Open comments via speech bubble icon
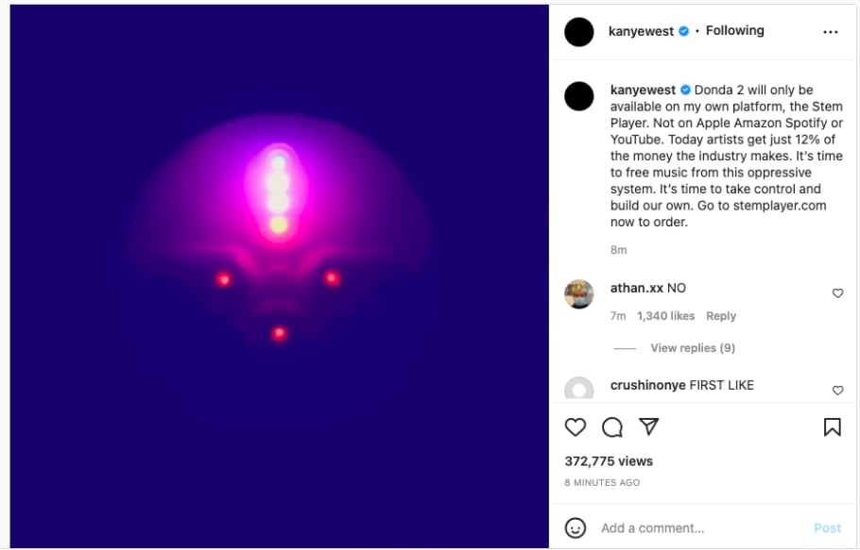 coord(612,427)
